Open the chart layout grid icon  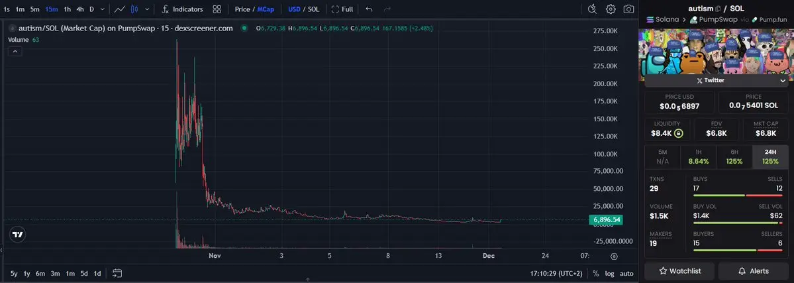(x=217, y=9)
